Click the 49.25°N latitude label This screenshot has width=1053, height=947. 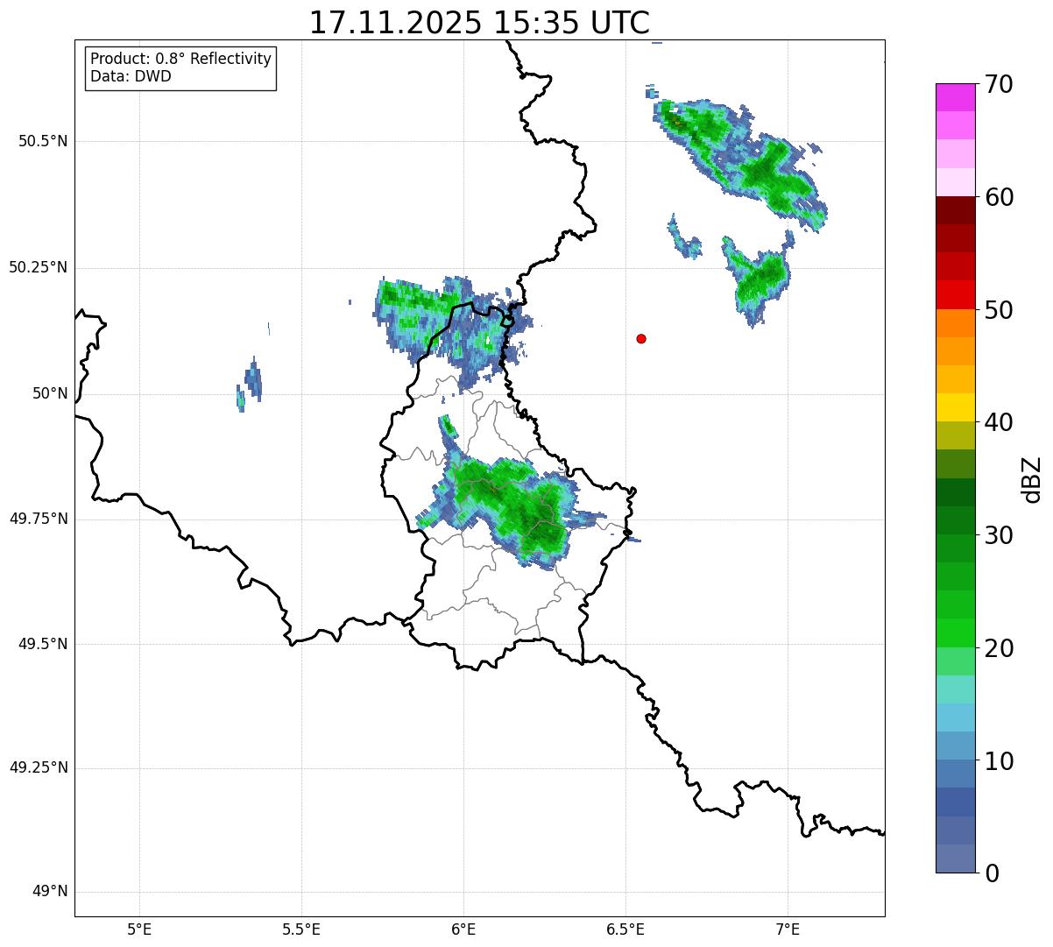[39, 767]
